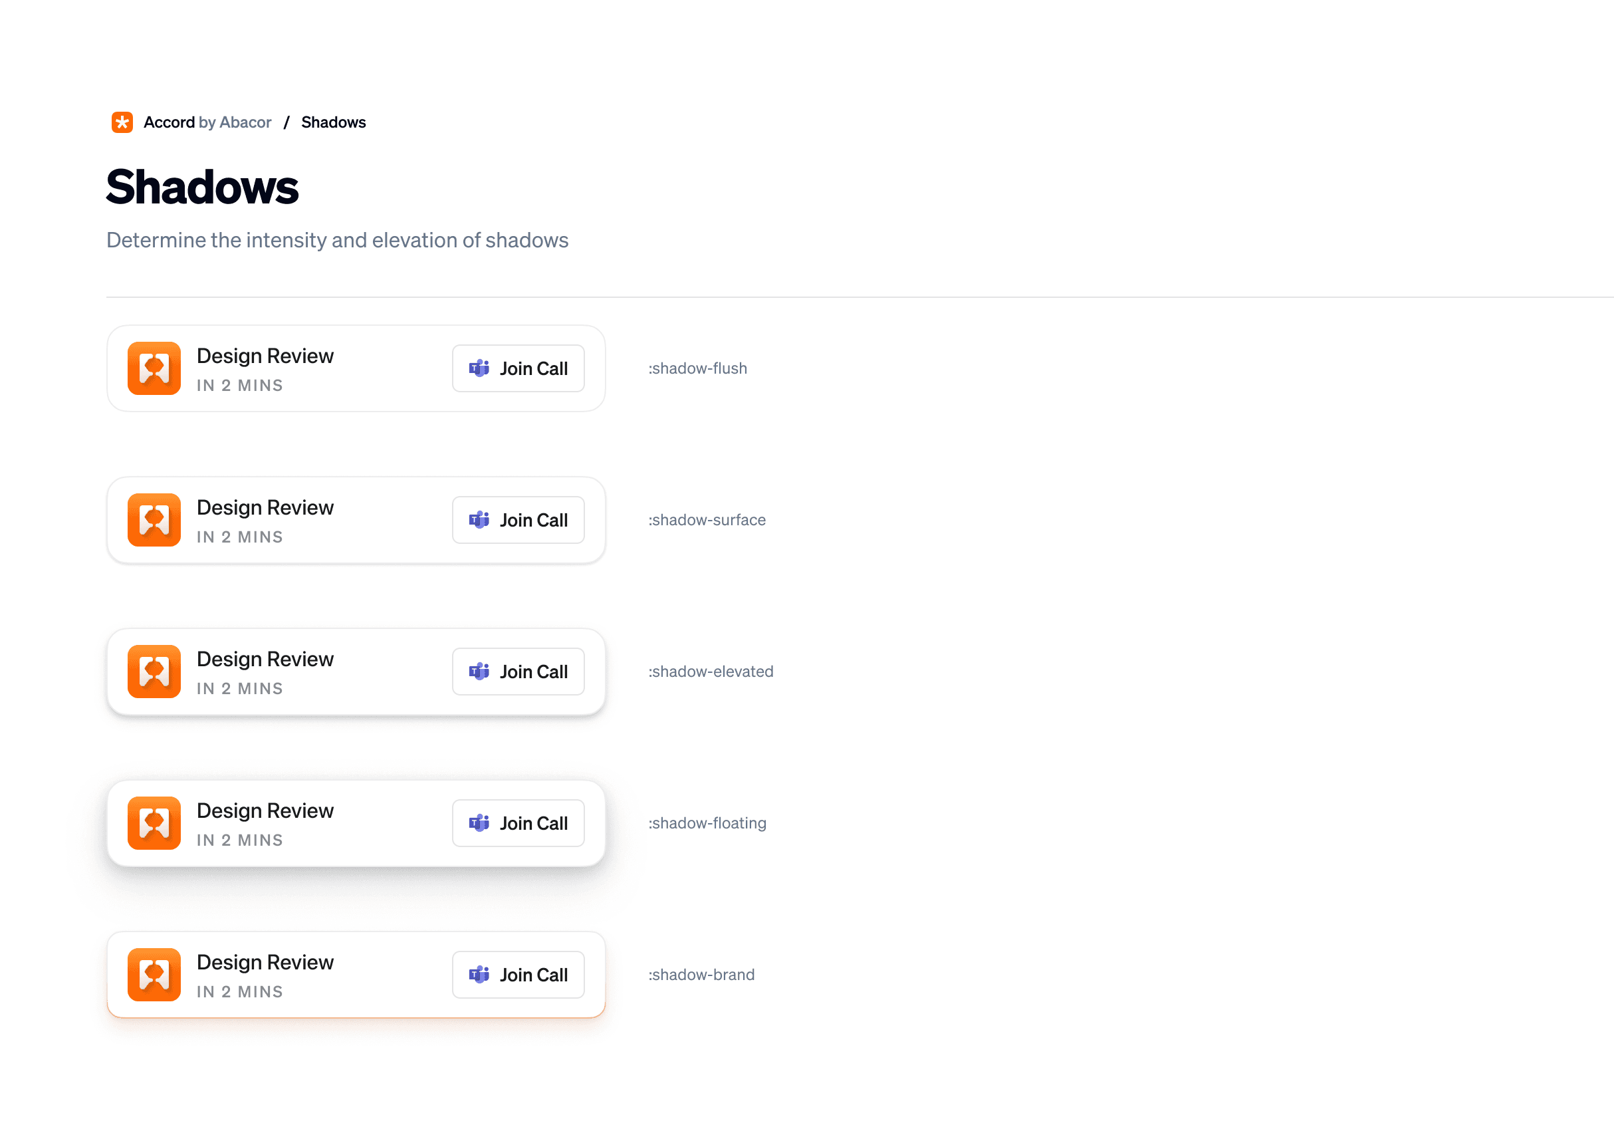This screenshot has height=1125, width=1614.
Task: Click Teams icon in shadow-flush Join Call button
Action: [x=479, y=368]
